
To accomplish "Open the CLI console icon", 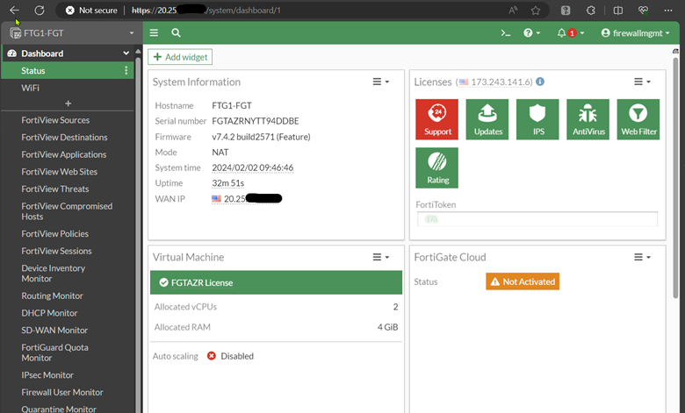I will click(505, 32).
